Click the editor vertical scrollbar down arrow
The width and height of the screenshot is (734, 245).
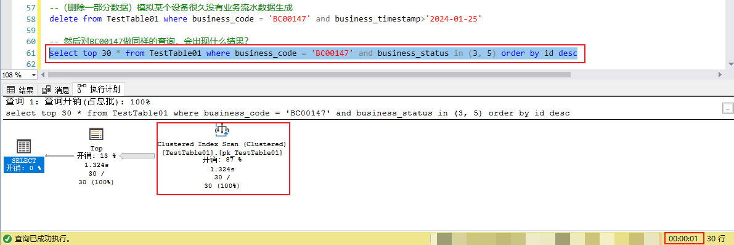pos(730,64)
